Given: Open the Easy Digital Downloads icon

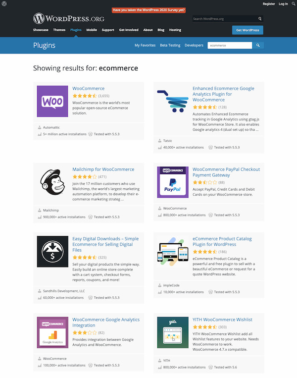Looking at the screenshot, I should [52, 251].
